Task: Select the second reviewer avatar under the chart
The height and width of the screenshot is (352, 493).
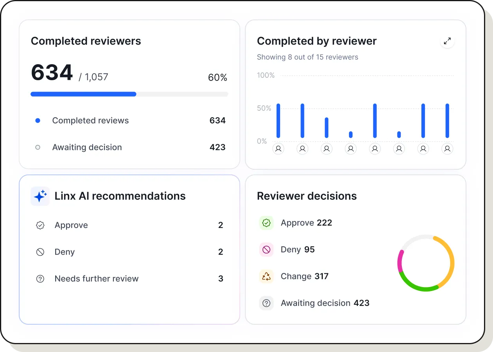Action: (302, 149)
